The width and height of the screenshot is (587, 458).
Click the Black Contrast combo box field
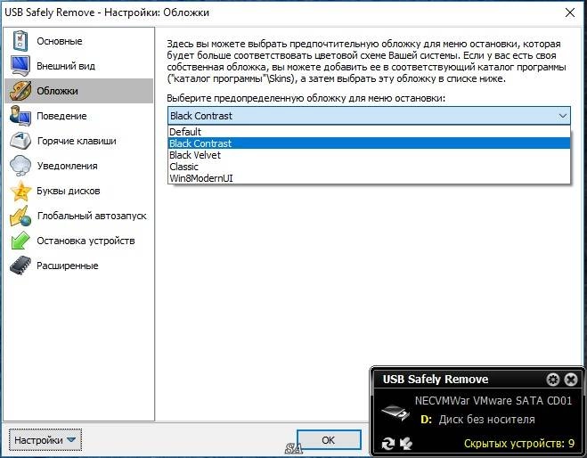(369, 116)
